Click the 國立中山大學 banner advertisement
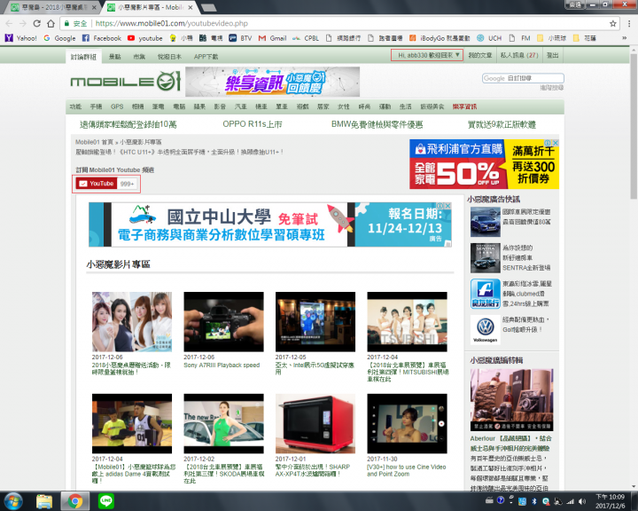Screen dimensions: 638x511 coord(269,224)
